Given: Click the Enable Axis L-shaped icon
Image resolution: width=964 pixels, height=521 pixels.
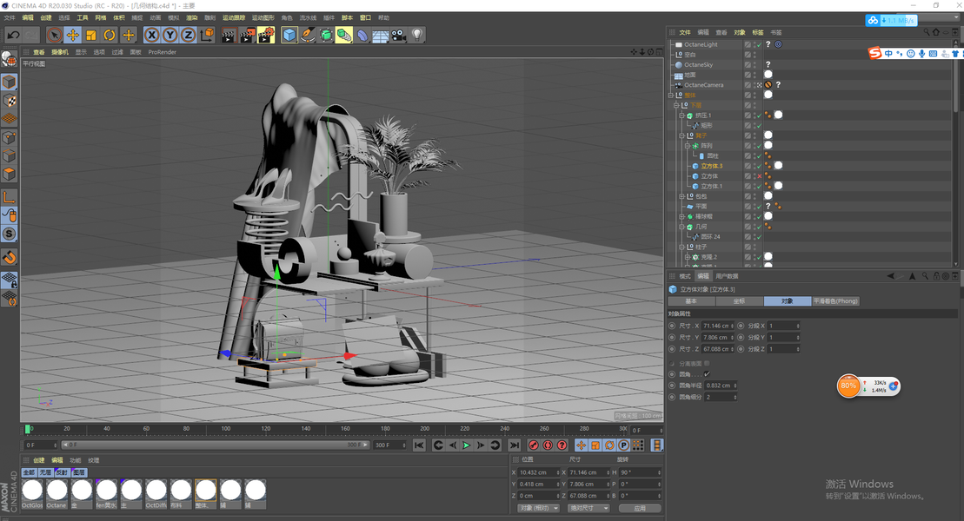Looking at the screenshot, I should [9, 197].
